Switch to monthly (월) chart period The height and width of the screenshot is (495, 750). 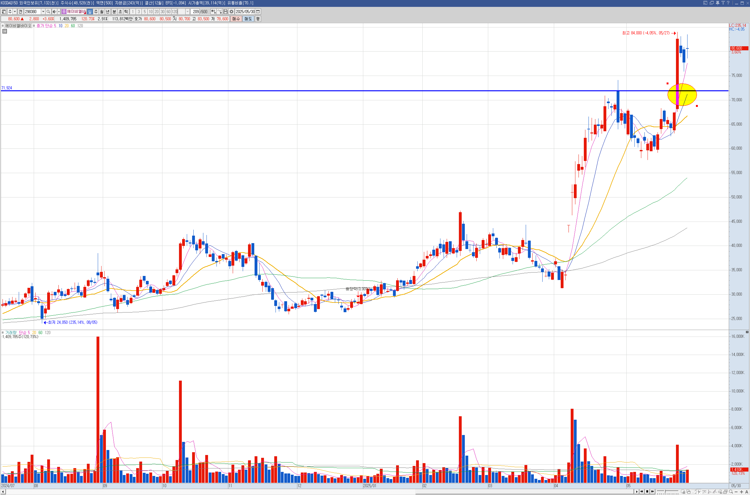coord(102,12)
